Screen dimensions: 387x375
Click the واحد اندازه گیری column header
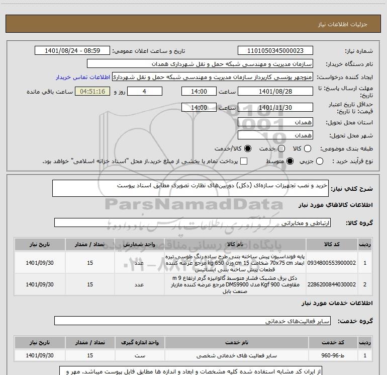point(140,343)
